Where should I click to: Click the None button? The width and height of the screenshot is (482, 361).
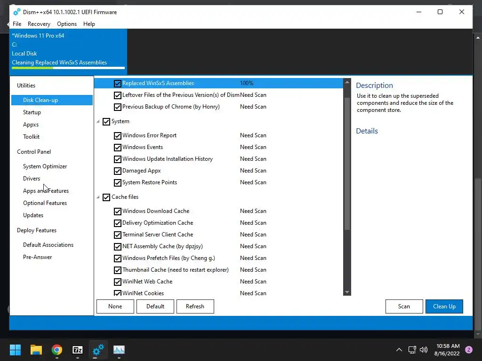click(x=115, y=306)
